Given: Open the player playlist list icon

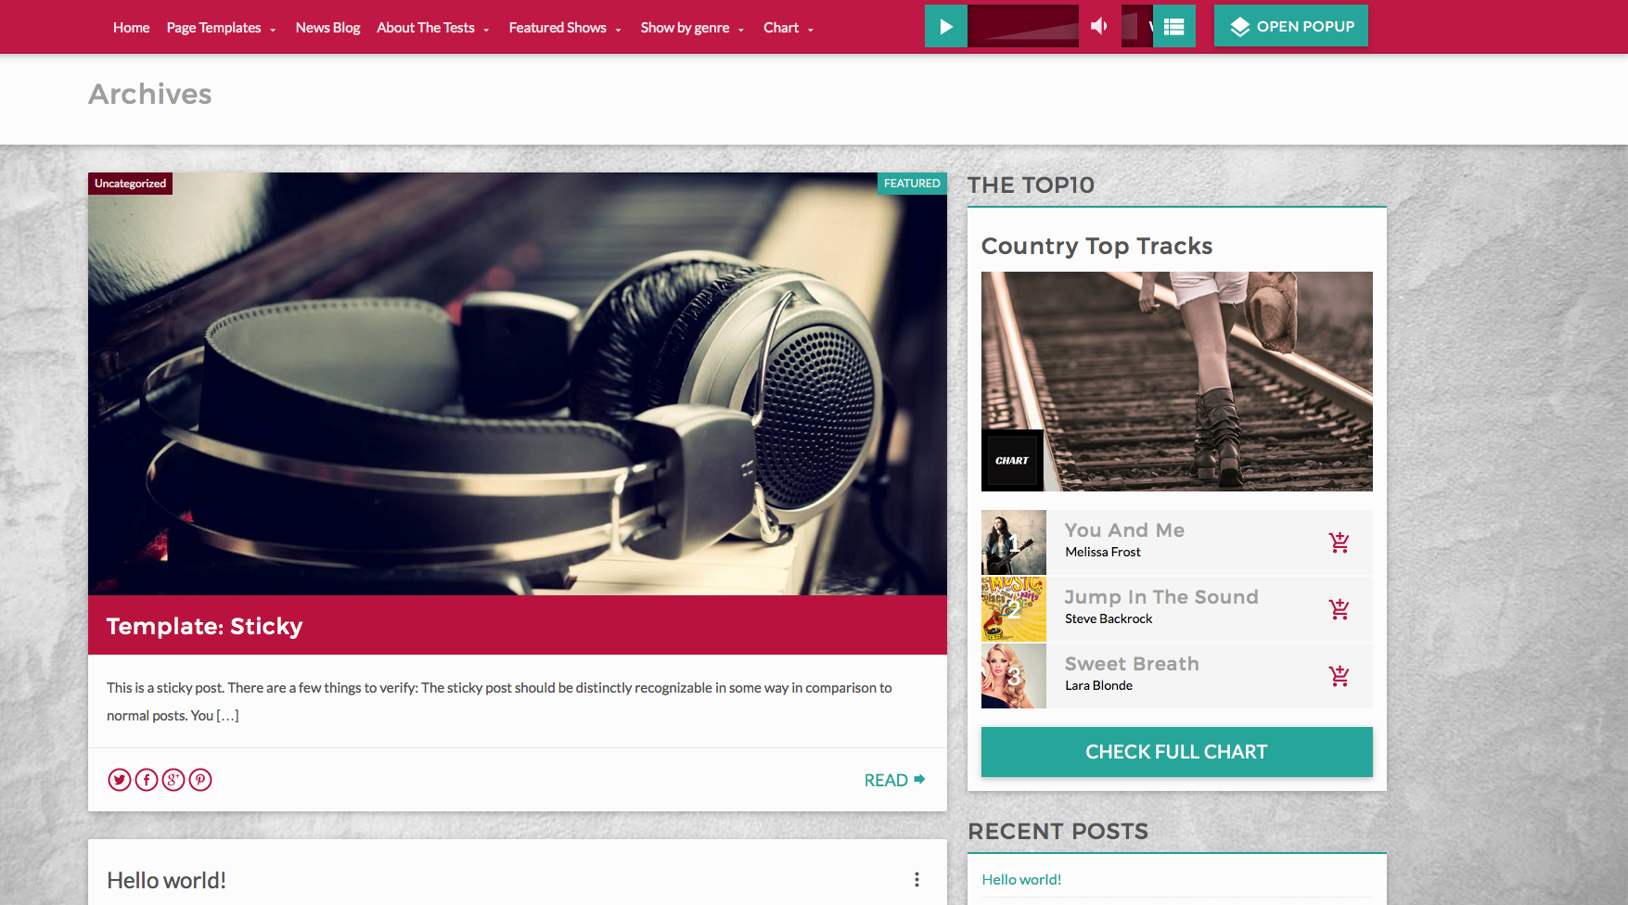Looking at the screenshot, I should [1173, 27].
